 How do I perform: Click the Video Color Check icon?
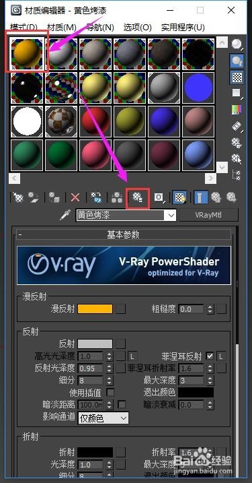237,109
